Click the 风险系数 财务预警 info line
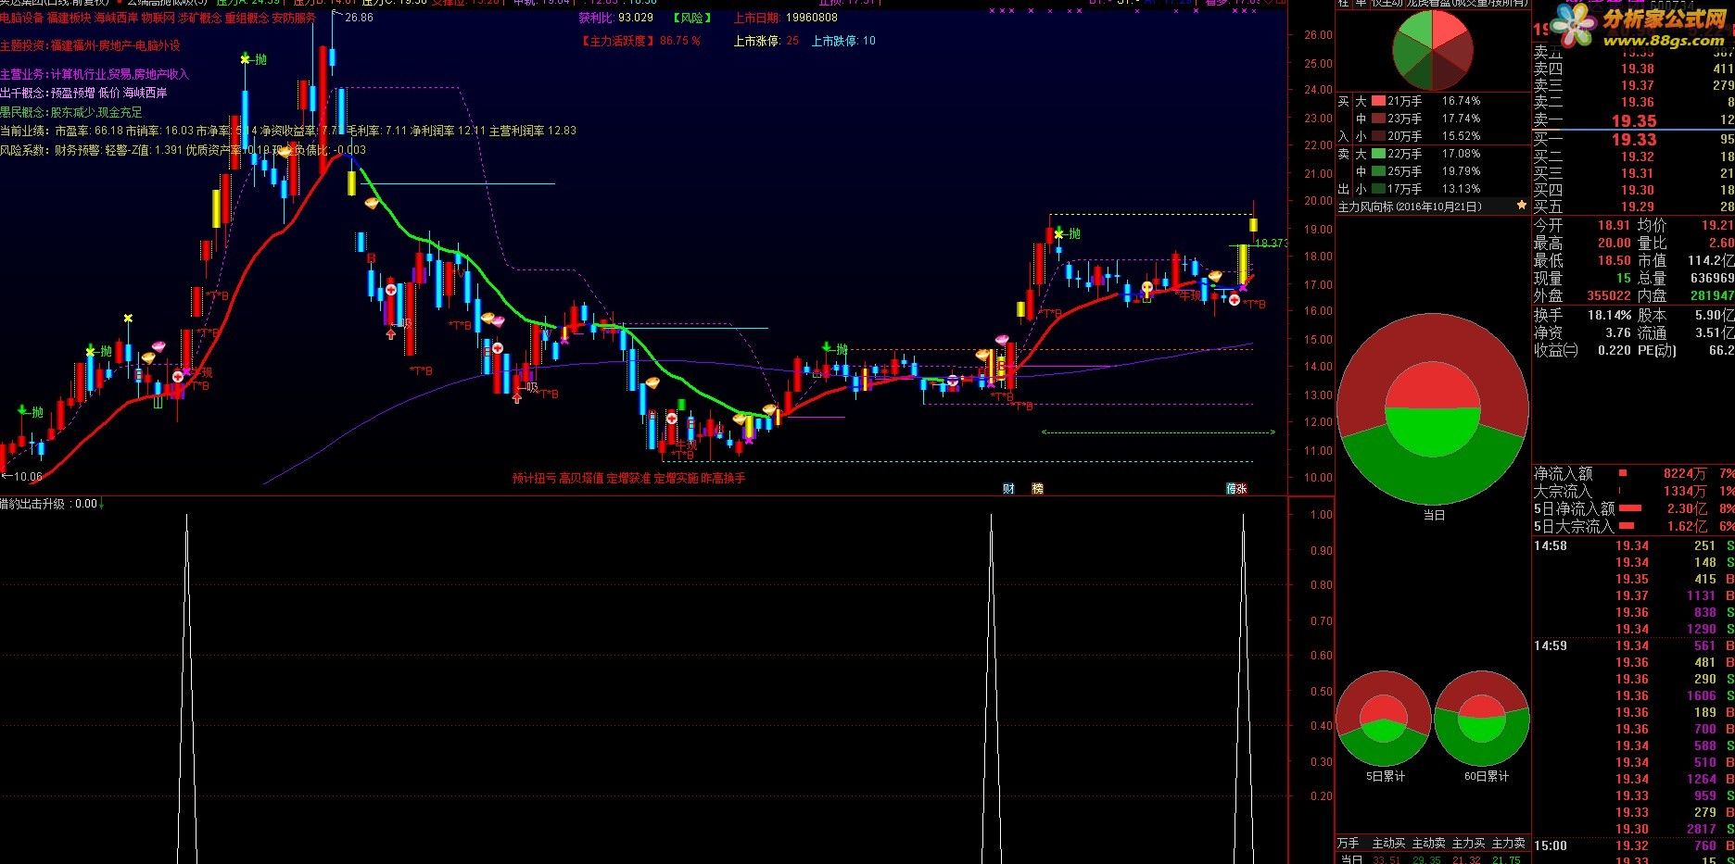 click(183, 150)
